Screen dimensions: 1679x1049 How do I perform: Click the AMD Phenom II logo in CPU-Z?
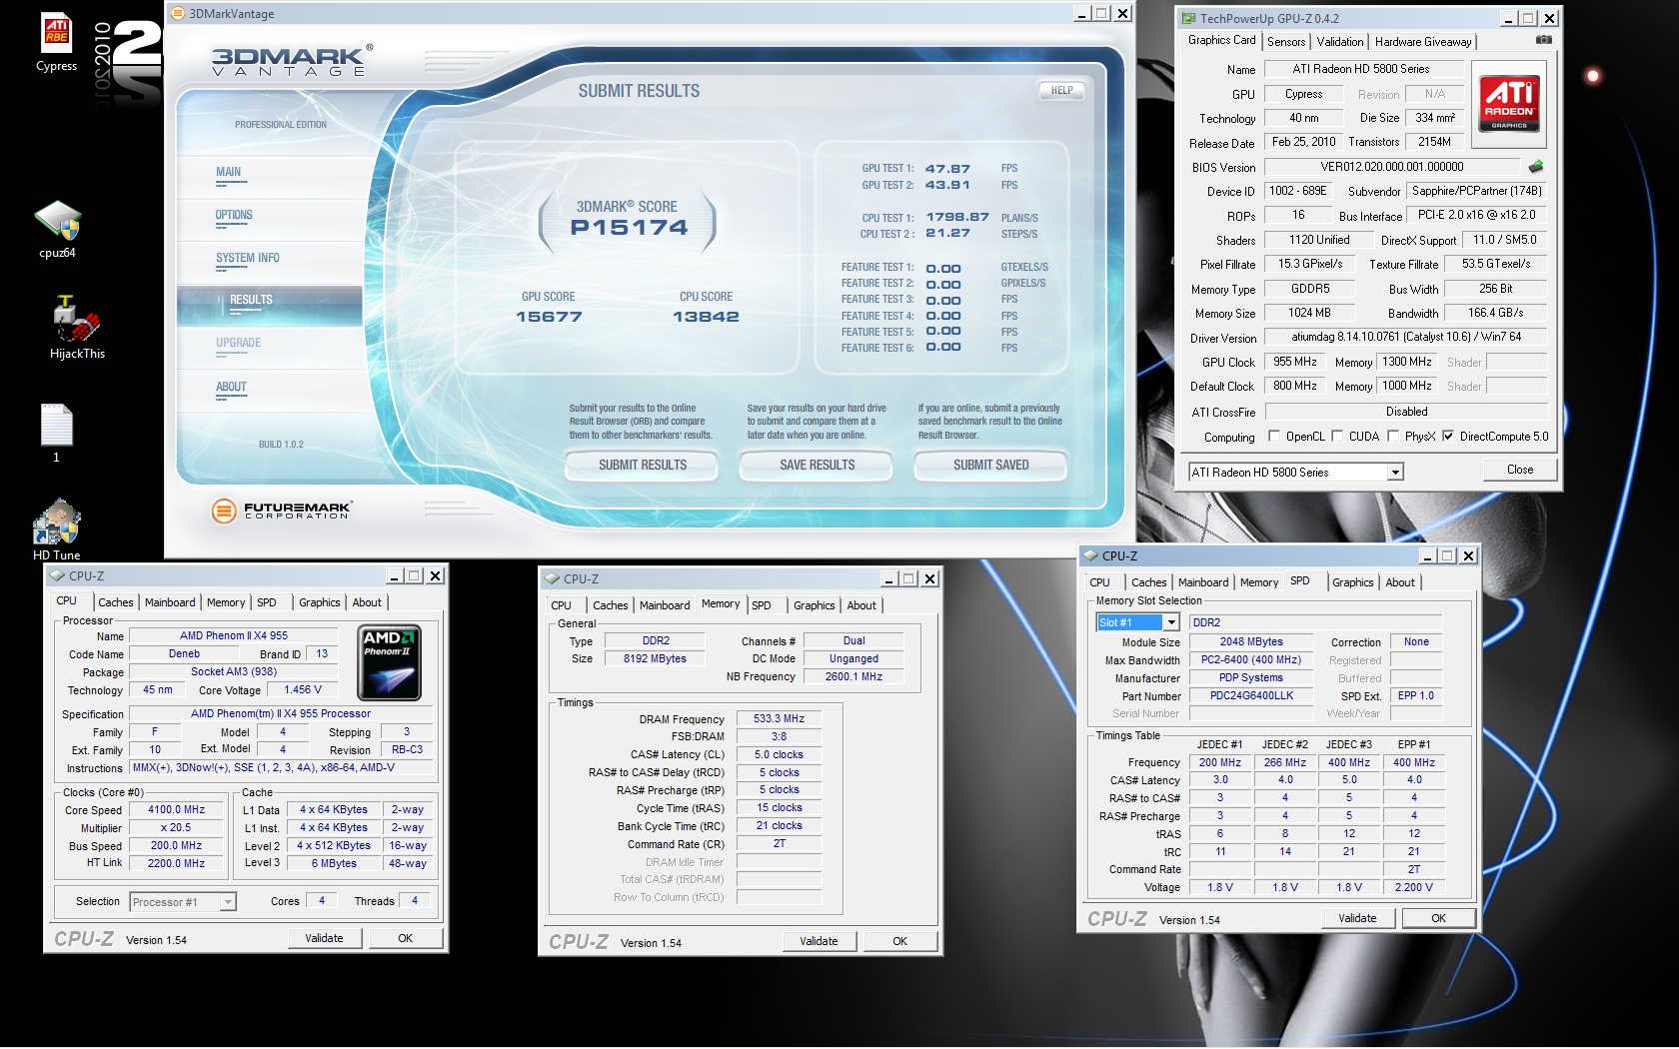click(390, 663)
